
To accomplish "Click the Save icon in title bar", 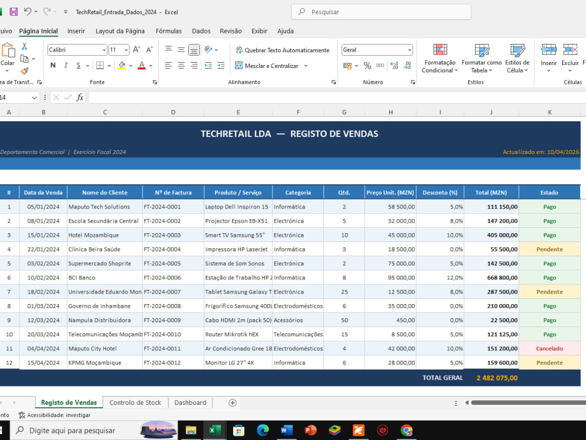I will pos(14,12).
